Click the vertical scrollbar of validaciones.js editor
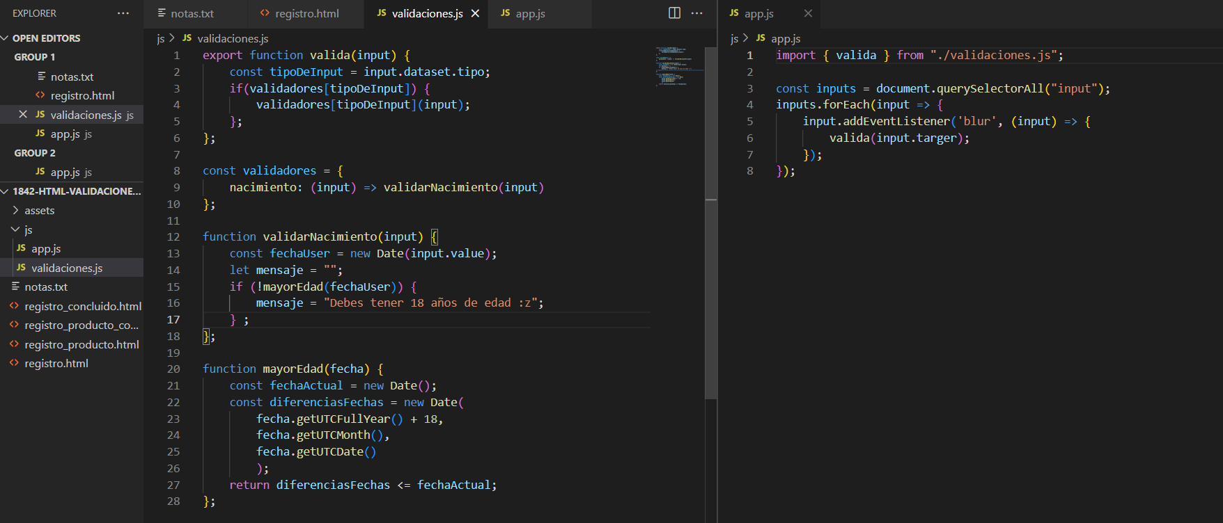Image resolution: width=1223 pixels, height=523 pixels. [x=711, y=223]
